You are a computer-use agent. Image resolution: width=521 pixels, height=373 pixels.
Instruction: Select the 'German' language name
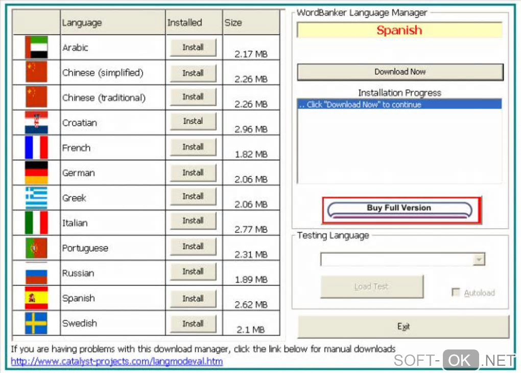(79, 173)
